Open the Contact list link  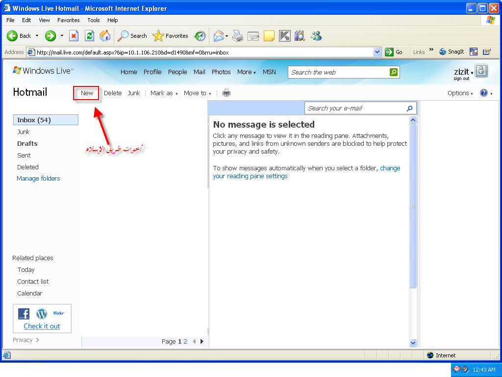(33, 281)
